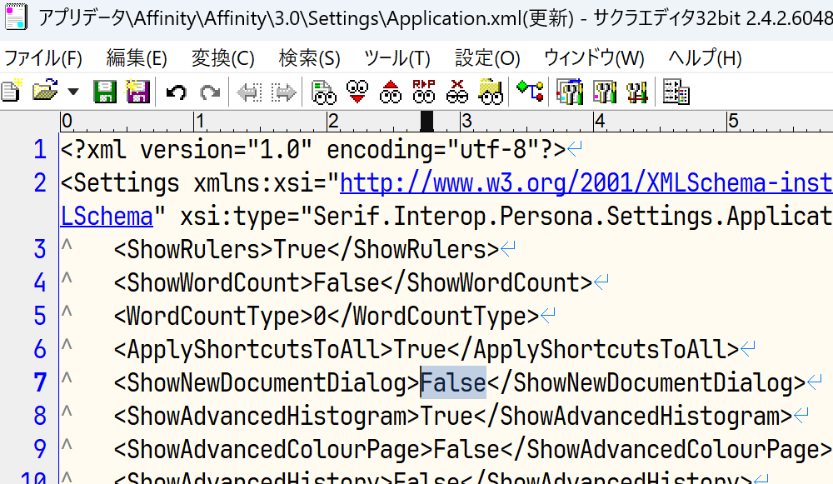Screen dimensions: 833x484
Task: Clear search marks with the red X eyes icon
Action: (x=456, y=92)
